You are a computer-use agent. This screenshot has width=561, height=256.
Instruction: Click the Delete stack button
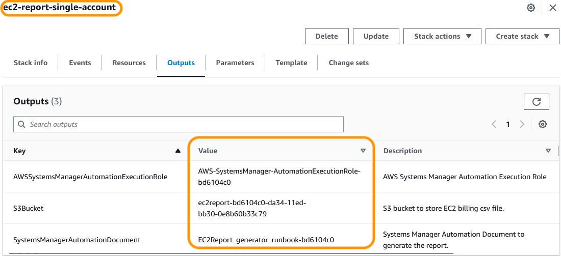[x=326, y=37]
